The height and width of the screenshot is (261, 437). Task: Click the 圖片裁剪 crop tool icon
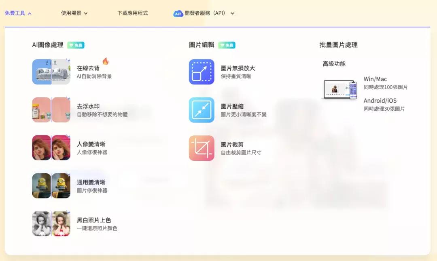click(202, 148)
